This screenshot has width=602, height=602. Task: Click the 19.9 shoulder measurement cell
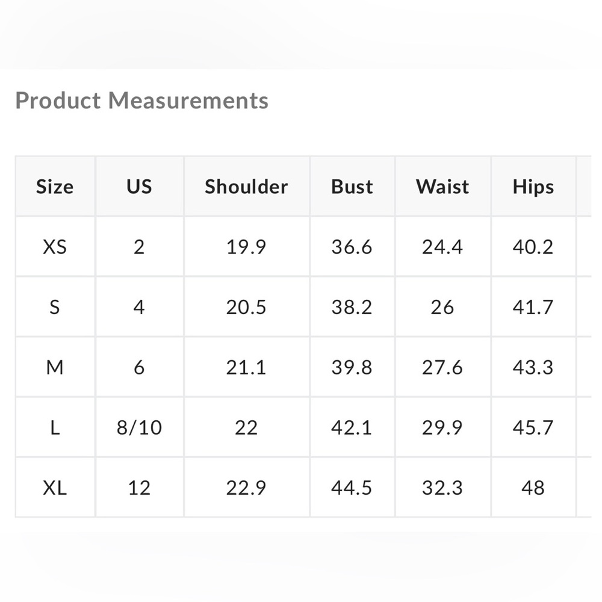(x=246, y=246)
